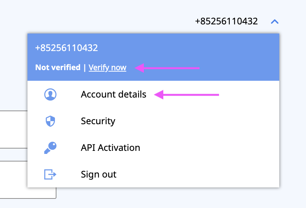Collapse the account menu with the chevron
Image resolution: width=306 pixels, height=208 pixels.
click(275, 22)
